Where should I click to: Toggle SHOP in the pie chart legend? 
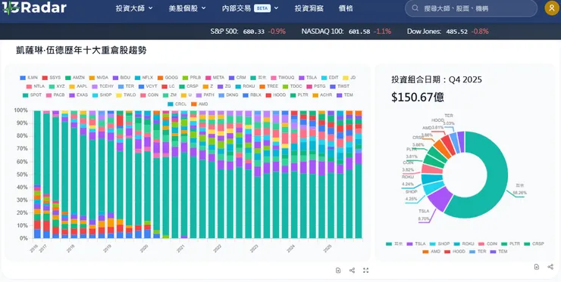point(440,243)
